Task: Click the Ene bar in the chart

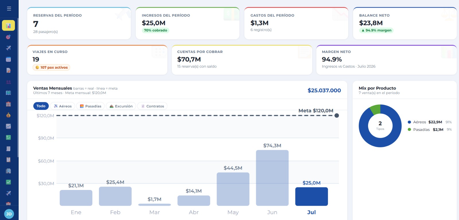Action: click(x=76, y=198)
